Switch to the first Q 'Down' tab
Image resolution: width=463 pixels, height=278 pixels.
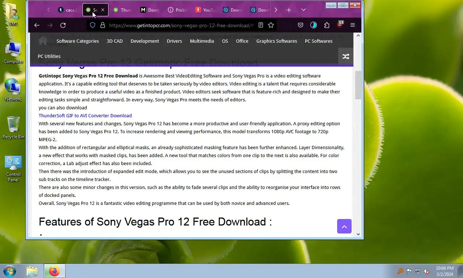[x=233, y=10]
